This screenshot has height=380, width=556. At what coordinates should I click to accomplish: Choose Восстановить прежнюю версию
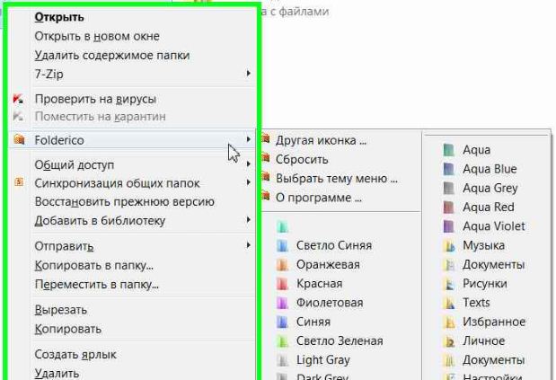(x=125, y=202)
